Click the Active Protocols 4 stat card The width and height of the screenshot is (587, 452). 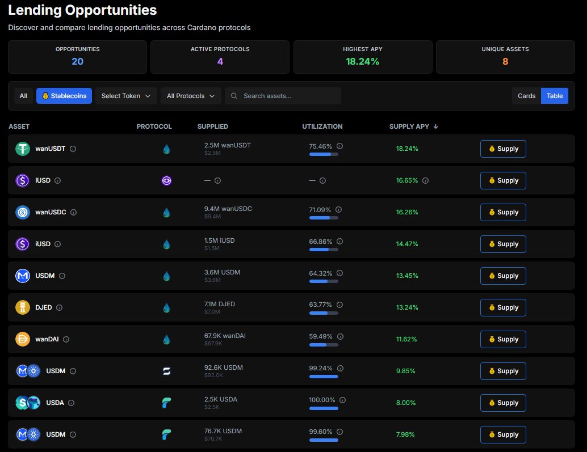[220, 57]
